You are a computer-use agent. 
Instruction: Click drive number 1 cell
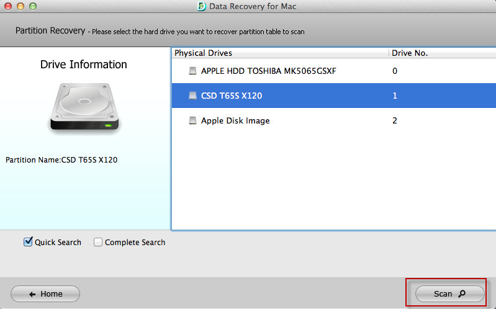(x=395, y=96)
